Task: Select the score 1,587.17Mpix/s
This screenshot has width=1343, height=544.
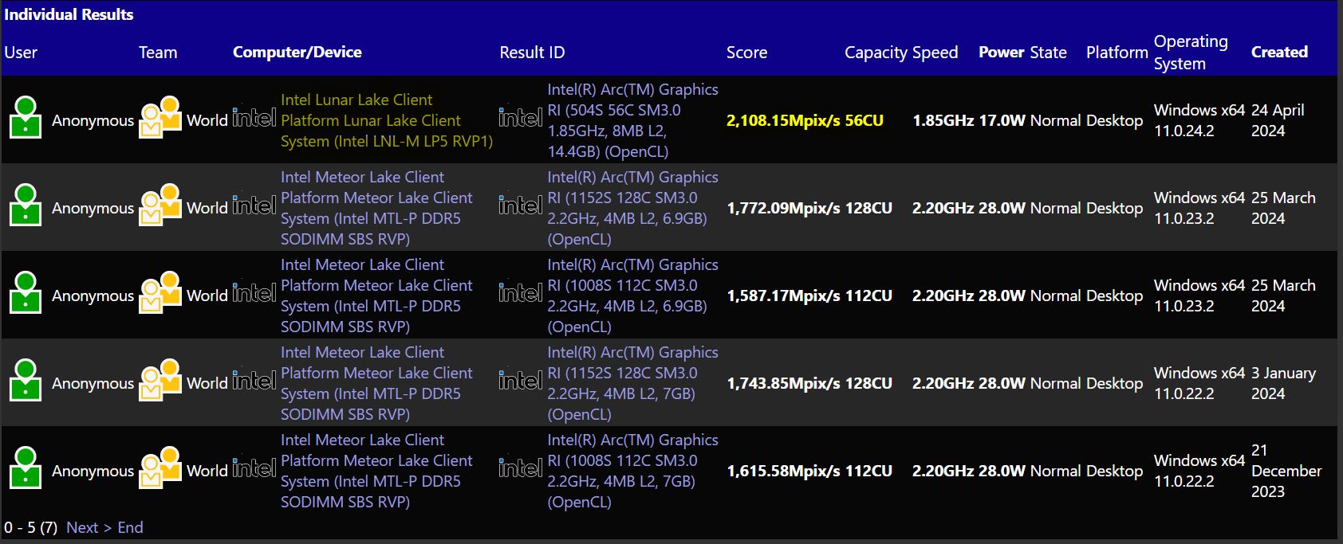Action: 783,295
